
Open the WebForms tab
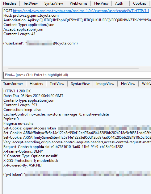[78, 3]
